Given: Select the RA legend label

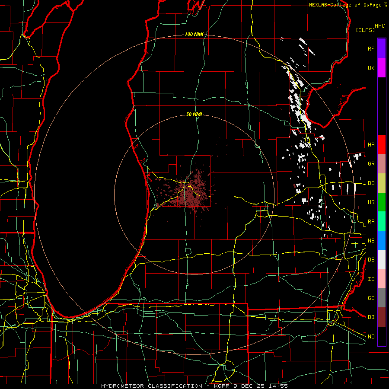Looking at the screenshot, I should [x=371, y=222].
